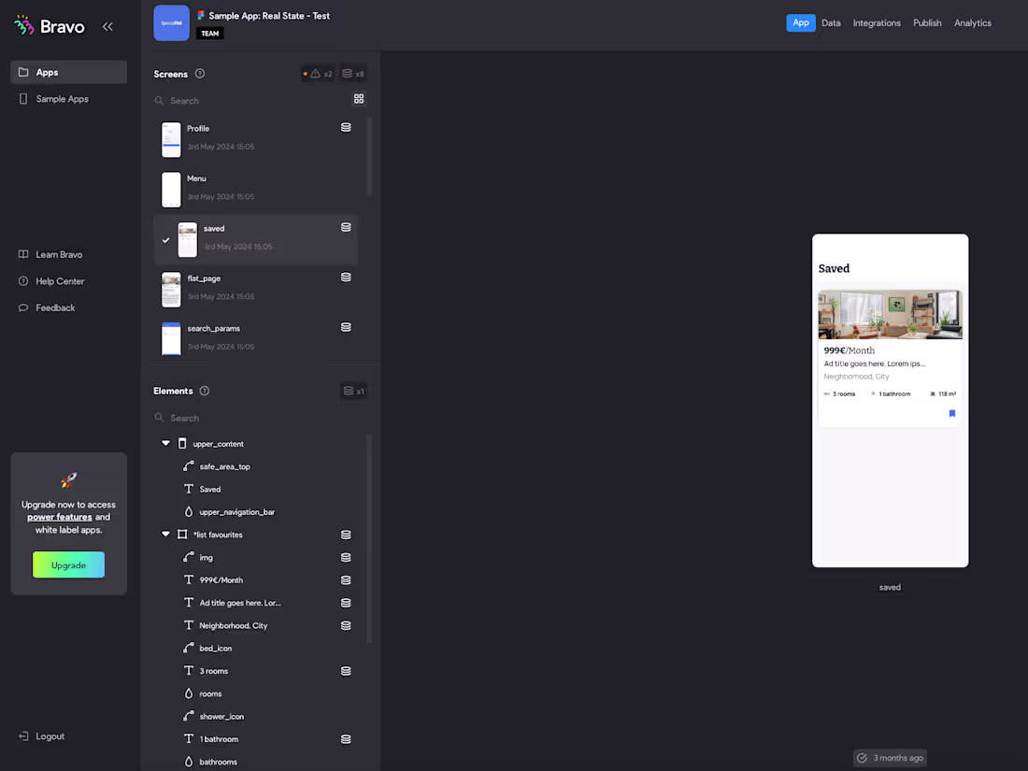Toggle the data x1 filter in Elements

[x=353, y=391]
